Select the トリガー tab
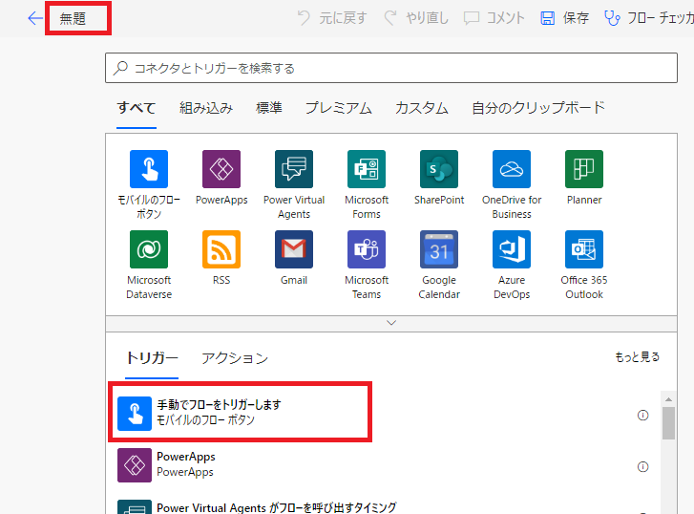The width and height of the screenshot is (694, 514). click(152, 358)
